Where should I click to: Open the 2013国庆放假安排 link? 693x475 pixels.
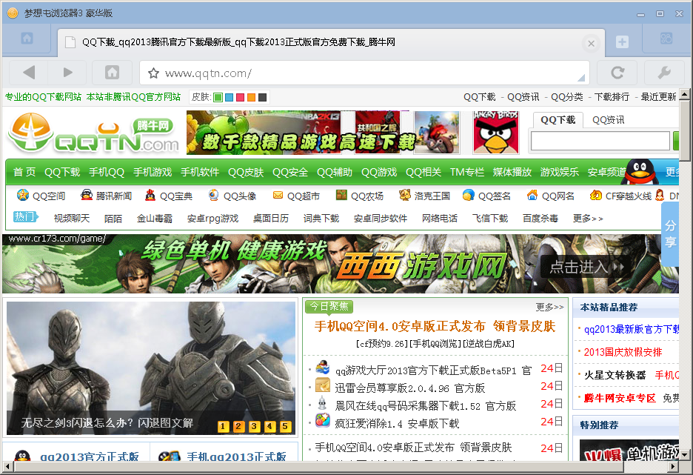tap(623, 352)
